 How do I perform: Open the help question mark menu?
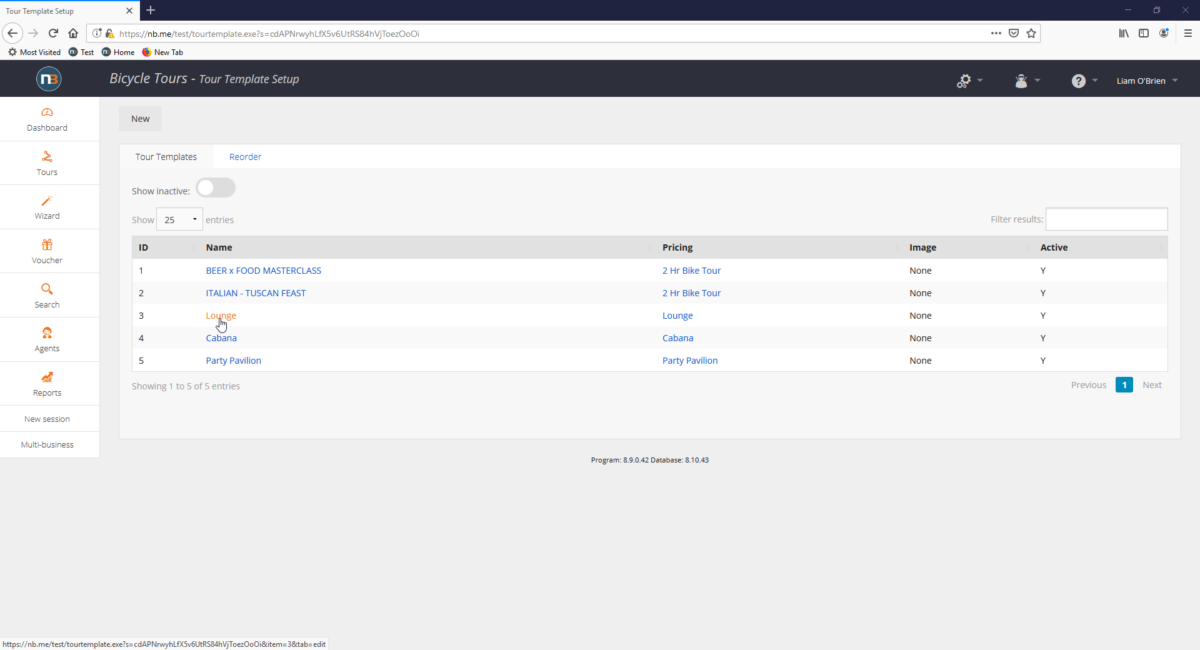point(1084,81)
